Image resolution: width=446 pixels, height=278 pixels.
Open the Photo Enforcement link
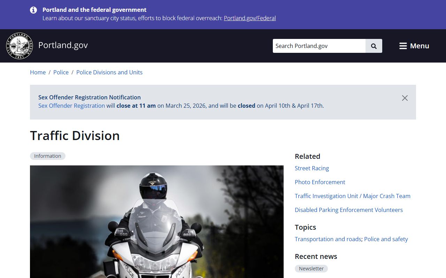pyautogui.click(x=320, y=182)
